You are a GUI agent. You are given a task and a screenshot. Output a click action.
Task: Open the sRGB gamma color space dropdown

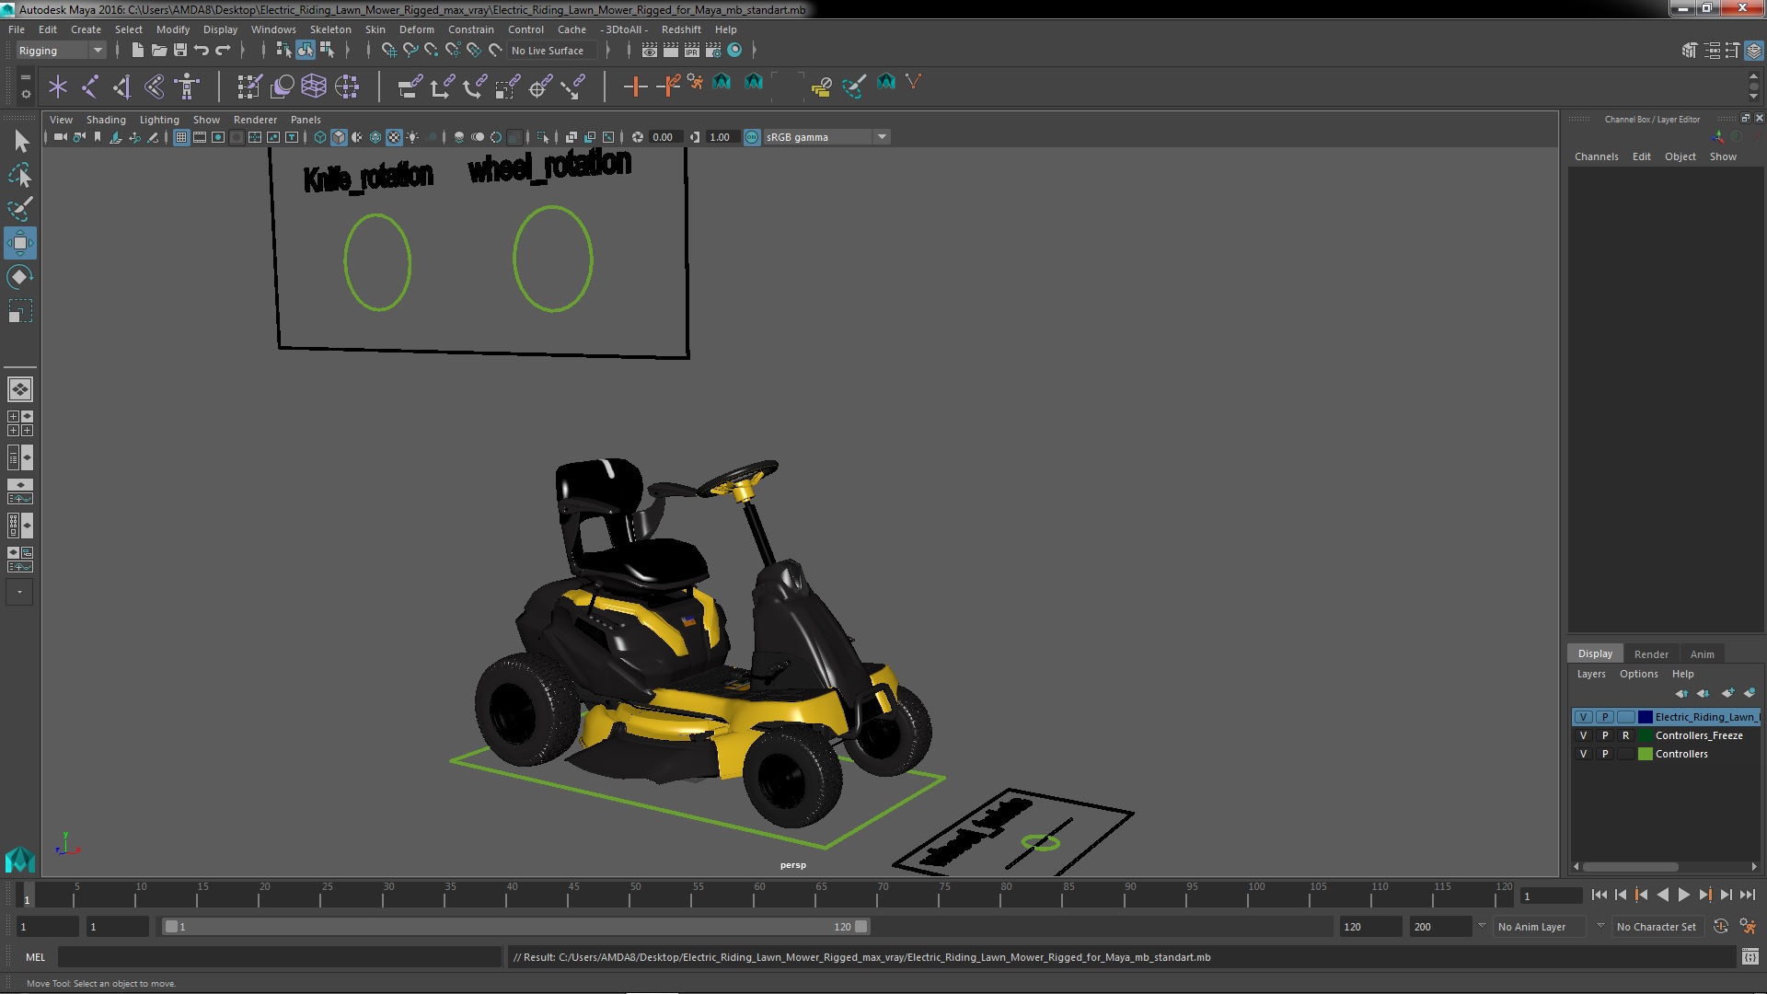[x=826, y=137]
